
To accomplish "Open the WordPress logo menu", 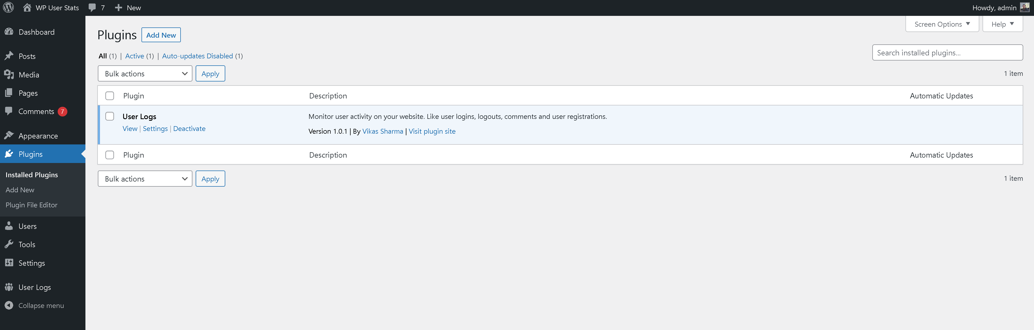I will click(x=8, y=7).
